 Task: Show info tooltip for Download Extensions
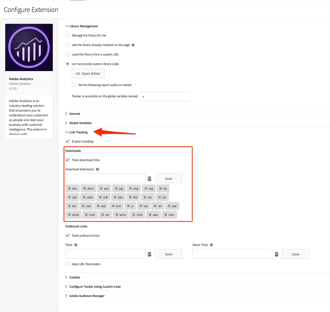(x=98, y=169)
